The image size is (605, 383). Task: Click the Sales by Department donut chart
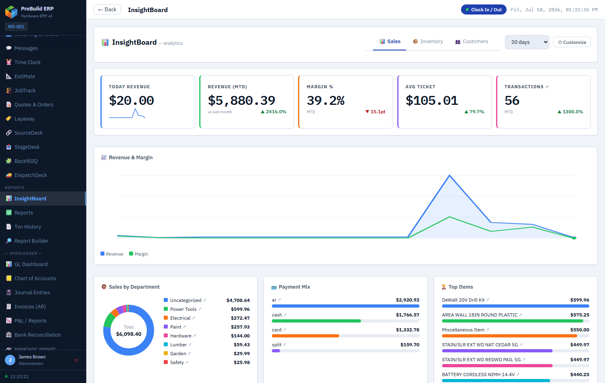129,330
